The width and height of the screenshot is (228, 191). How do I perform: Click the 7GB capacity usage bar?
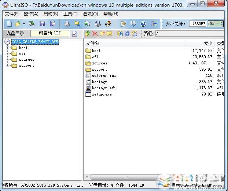(x=216, y=24)
